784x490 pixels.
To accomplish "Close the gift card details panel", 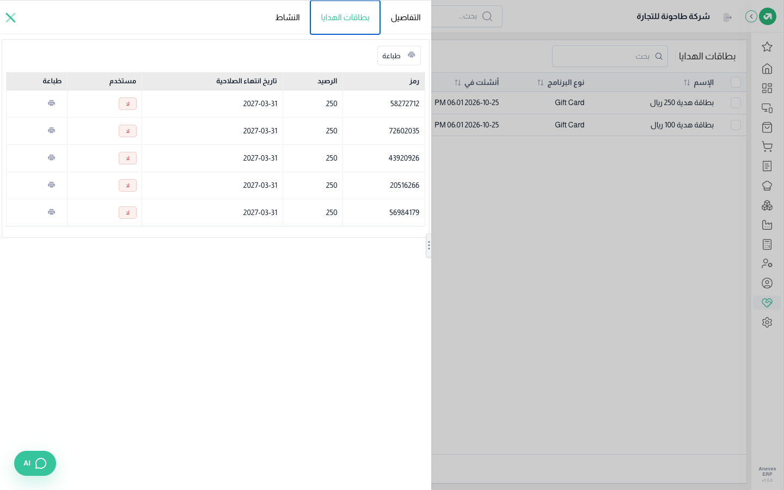I will coord(10,17).
